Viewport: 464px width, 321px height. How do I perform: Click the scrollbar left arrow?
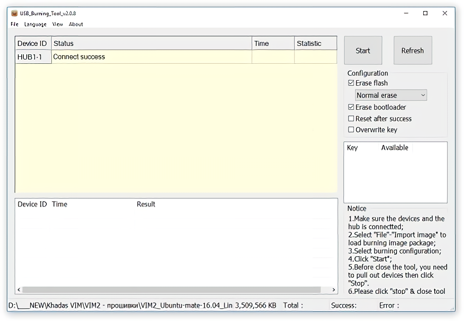click(x=19, y=290)
